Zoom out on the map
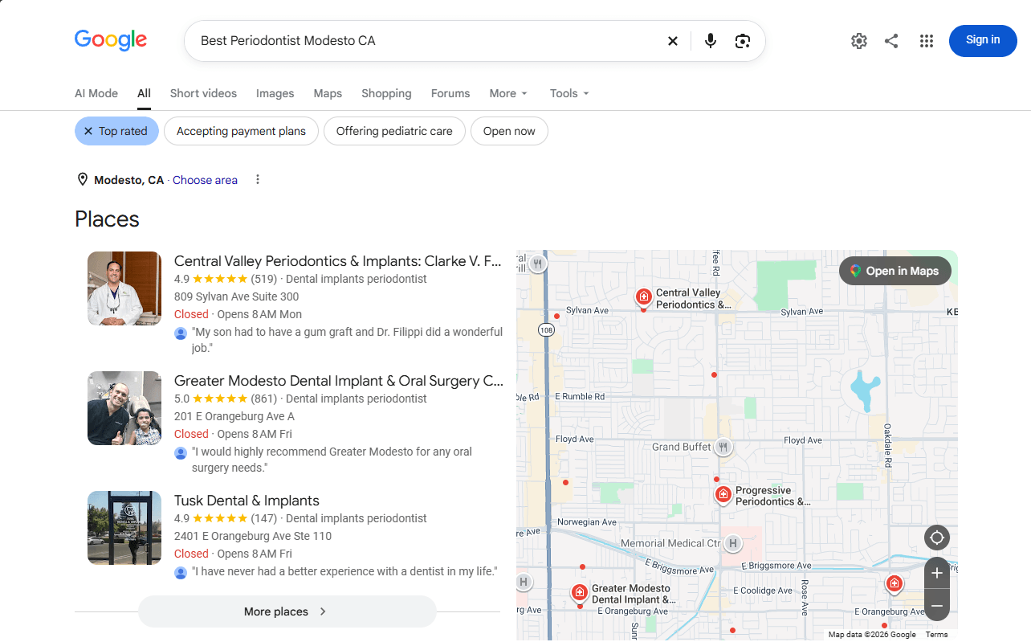The image size is (1031, 642). (x=937, y=605)
